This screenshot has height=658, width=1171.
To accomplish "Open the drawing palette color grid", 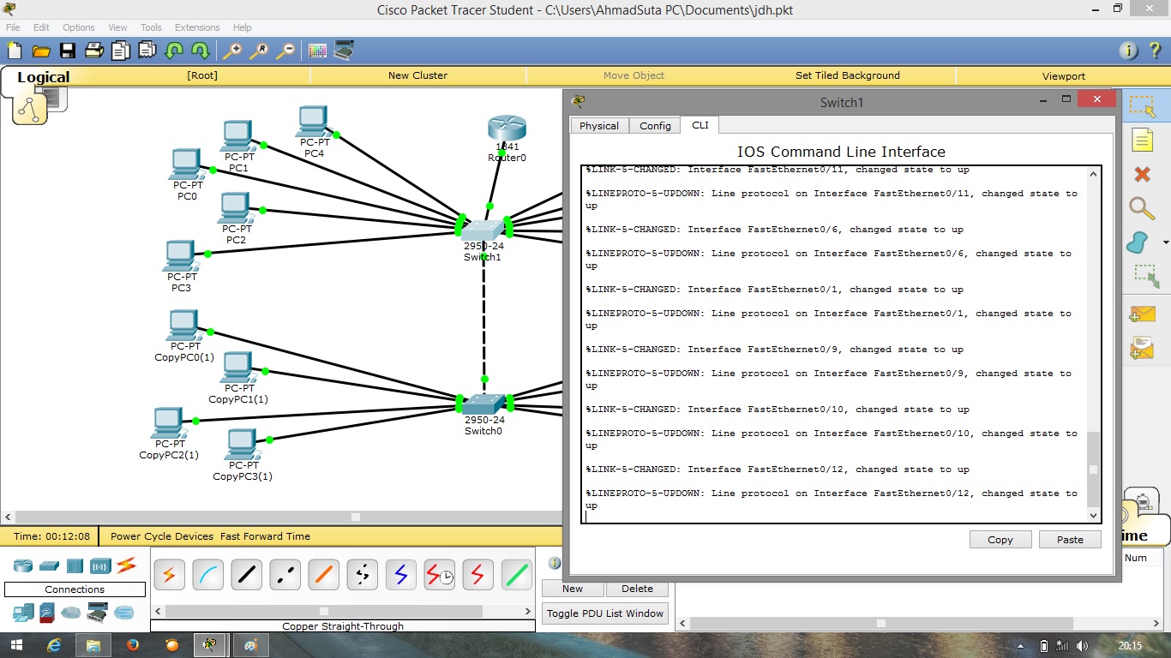I will pyautogui.click(x=315, y=51).
